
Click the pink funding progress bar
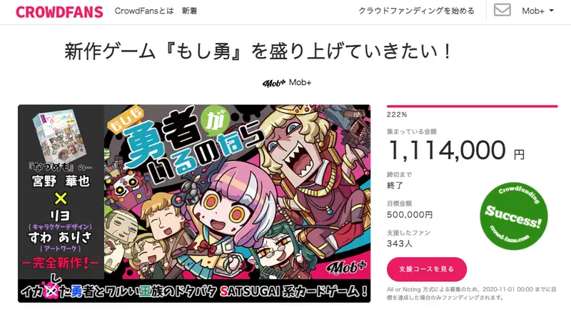pos(472,106)
